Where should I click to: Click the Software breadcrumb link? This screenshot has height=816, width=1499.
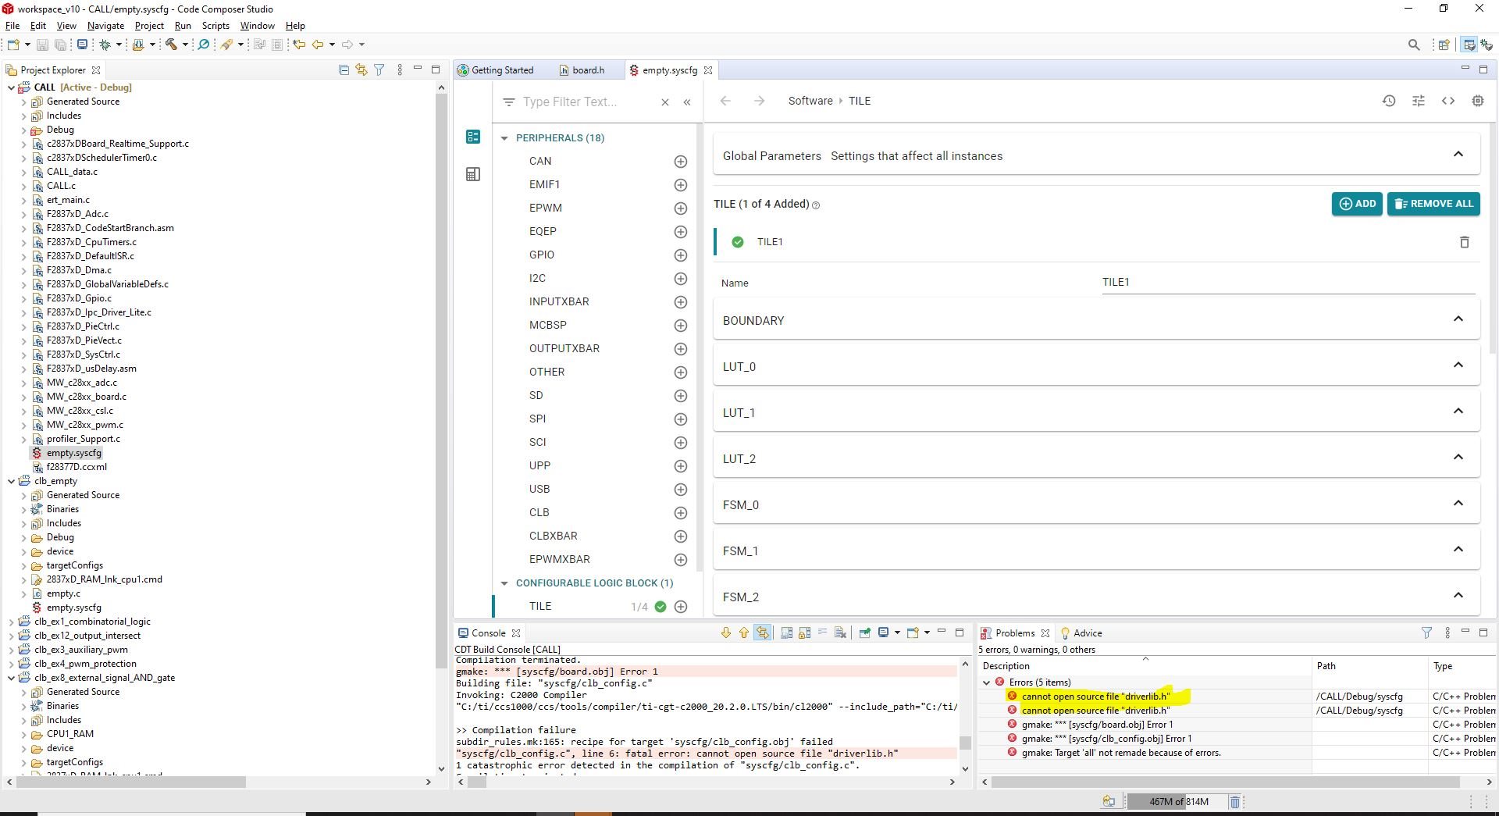tap(810, 101)
